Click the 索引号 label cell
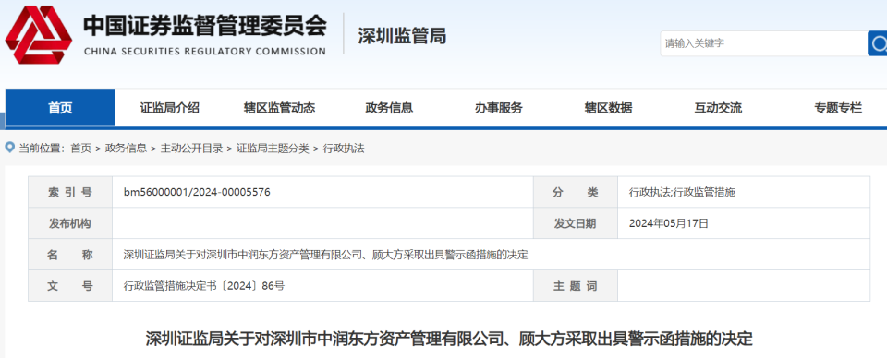 coord(70,192)
